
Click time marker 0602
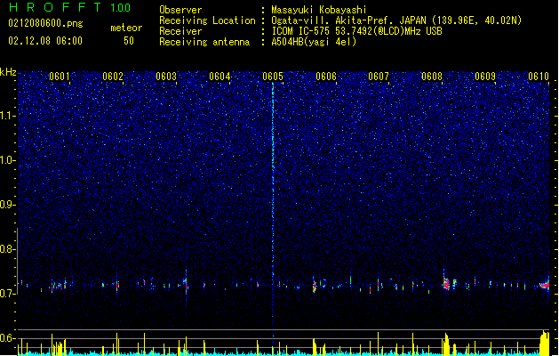pyautogui.click(x=113, y=77)
